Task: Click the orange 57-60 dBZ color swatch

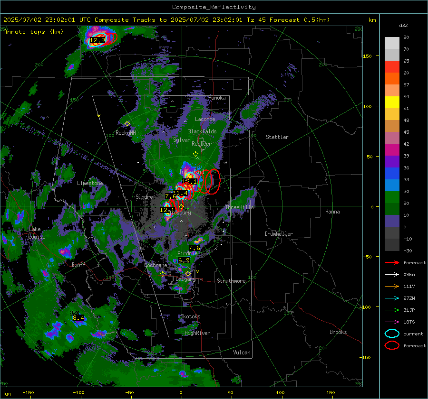Action: point(392,79)
